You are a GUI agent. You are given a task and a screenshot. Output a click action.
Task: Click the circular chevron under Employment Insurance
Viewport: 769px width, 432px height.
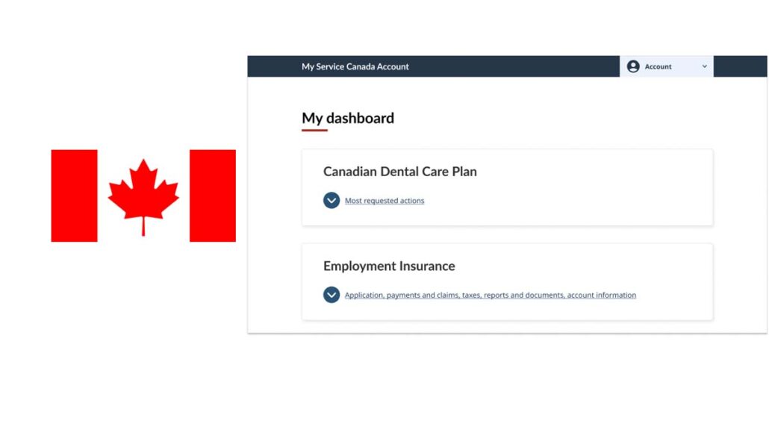[x=331, y=295]
